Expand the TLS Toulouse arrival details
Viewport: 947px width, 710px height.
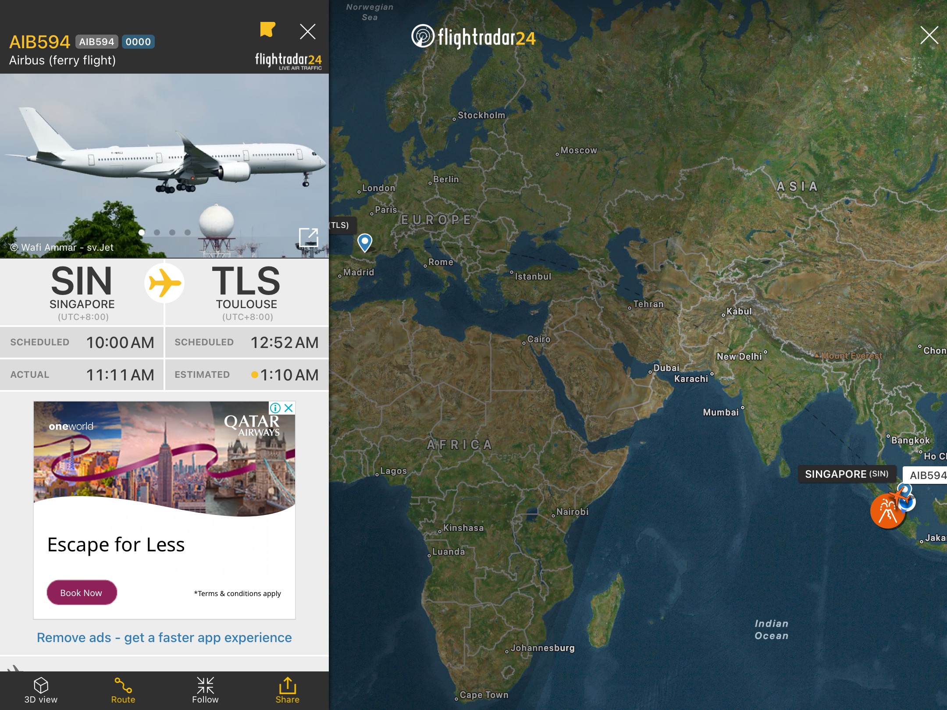247,292
